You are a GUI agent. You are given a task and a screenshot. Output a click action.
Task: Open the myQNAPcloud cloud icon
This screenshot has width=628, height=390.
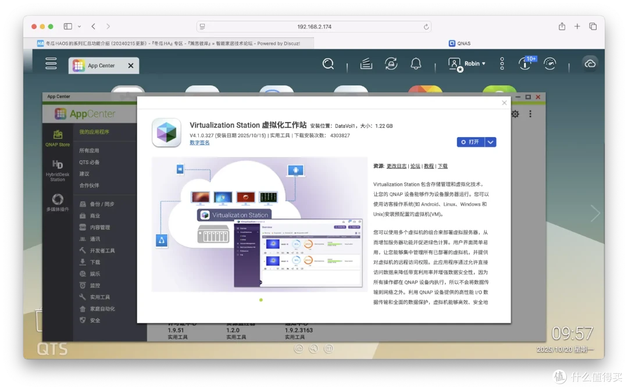pos(590,64)
